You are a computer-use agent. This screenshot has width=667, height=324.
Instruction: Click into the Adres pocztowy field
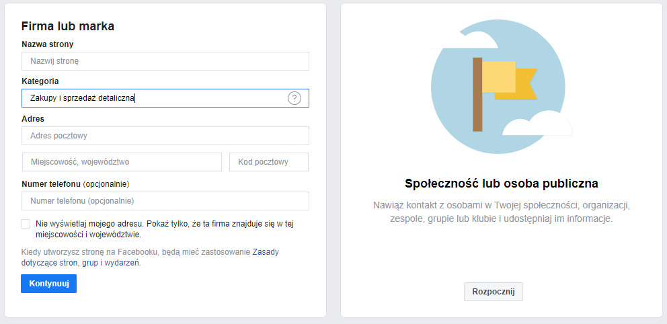pos(165,136)
